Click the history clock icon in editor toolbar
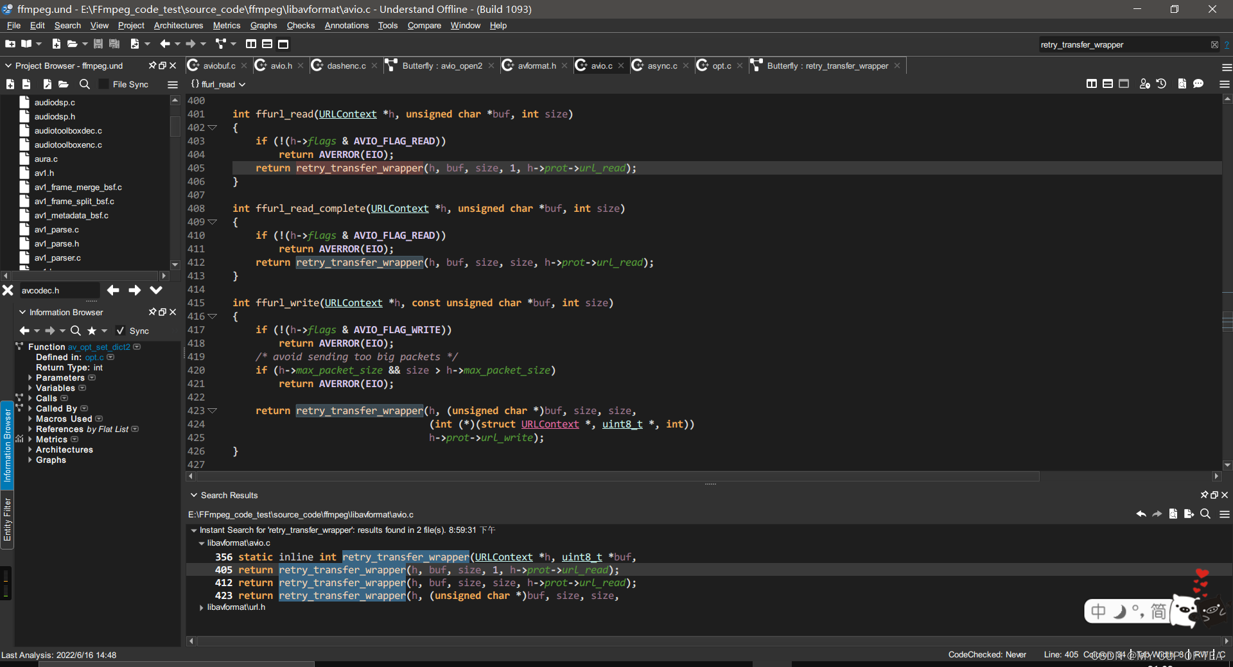 [1161, 84]
